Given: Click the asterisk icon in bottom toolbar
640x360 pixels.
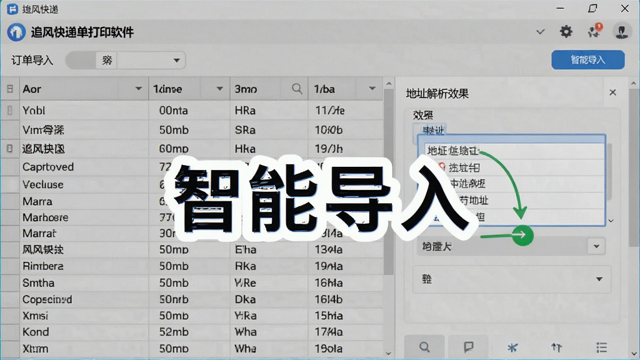Looking at the screenshot, I should [512, 347].
